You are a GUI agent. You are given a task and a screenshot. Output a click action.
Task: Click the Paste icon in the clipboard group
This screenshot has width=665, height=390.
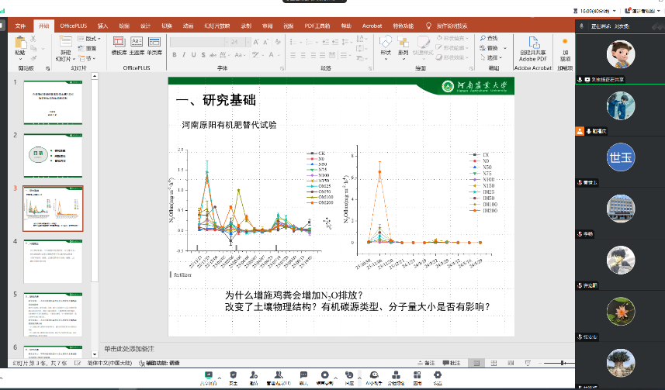click(x=20, y=43)
